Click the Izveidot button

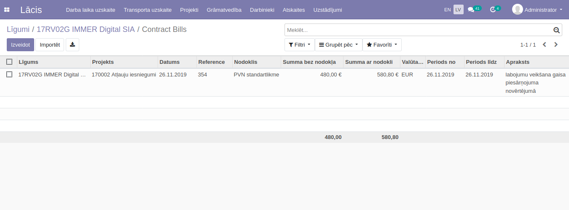(20, 45)
